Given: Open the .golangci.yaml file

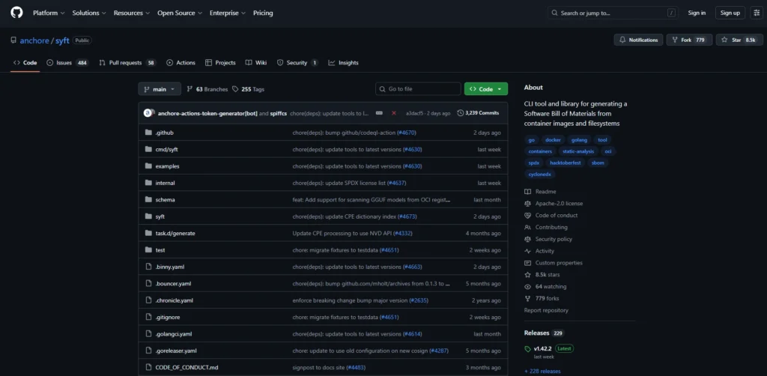Looking at the screenshot, I should (x=174, y=334).
